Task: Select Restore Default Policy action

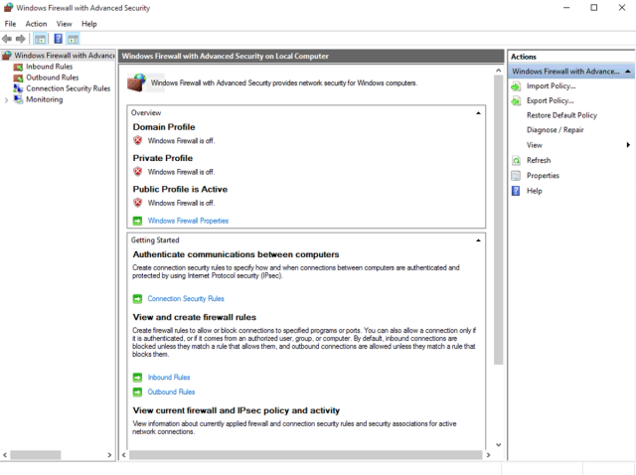Action: (x=561, y=115)
